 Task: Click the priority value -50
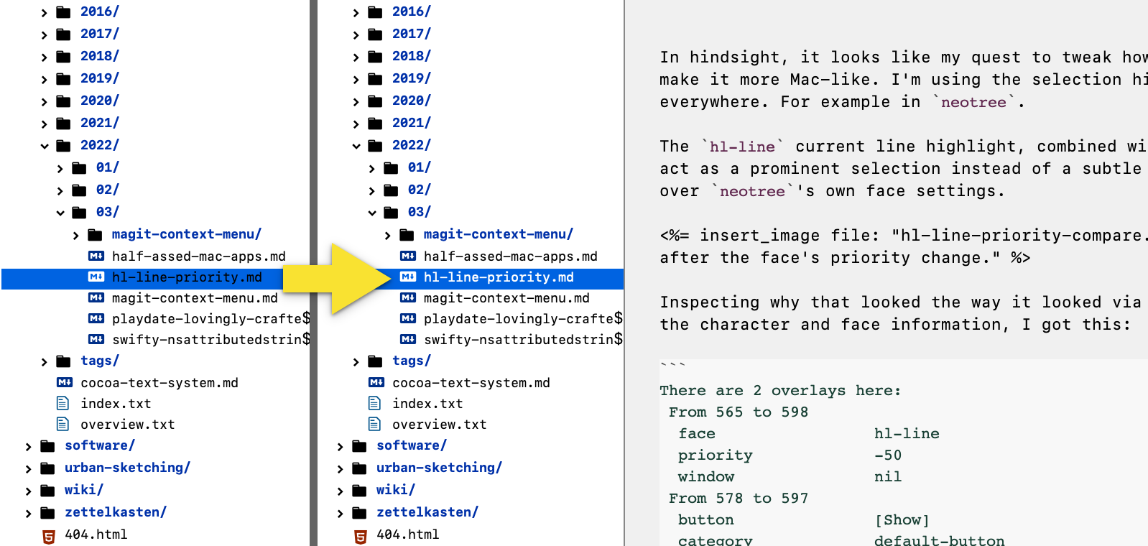pyautogui.click(x=888, y=455)
